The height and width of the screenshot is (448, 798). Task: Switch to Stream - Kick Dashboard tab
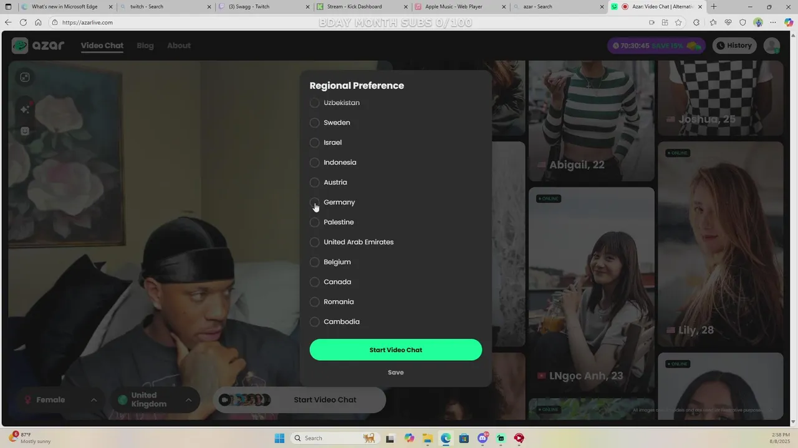362,7
